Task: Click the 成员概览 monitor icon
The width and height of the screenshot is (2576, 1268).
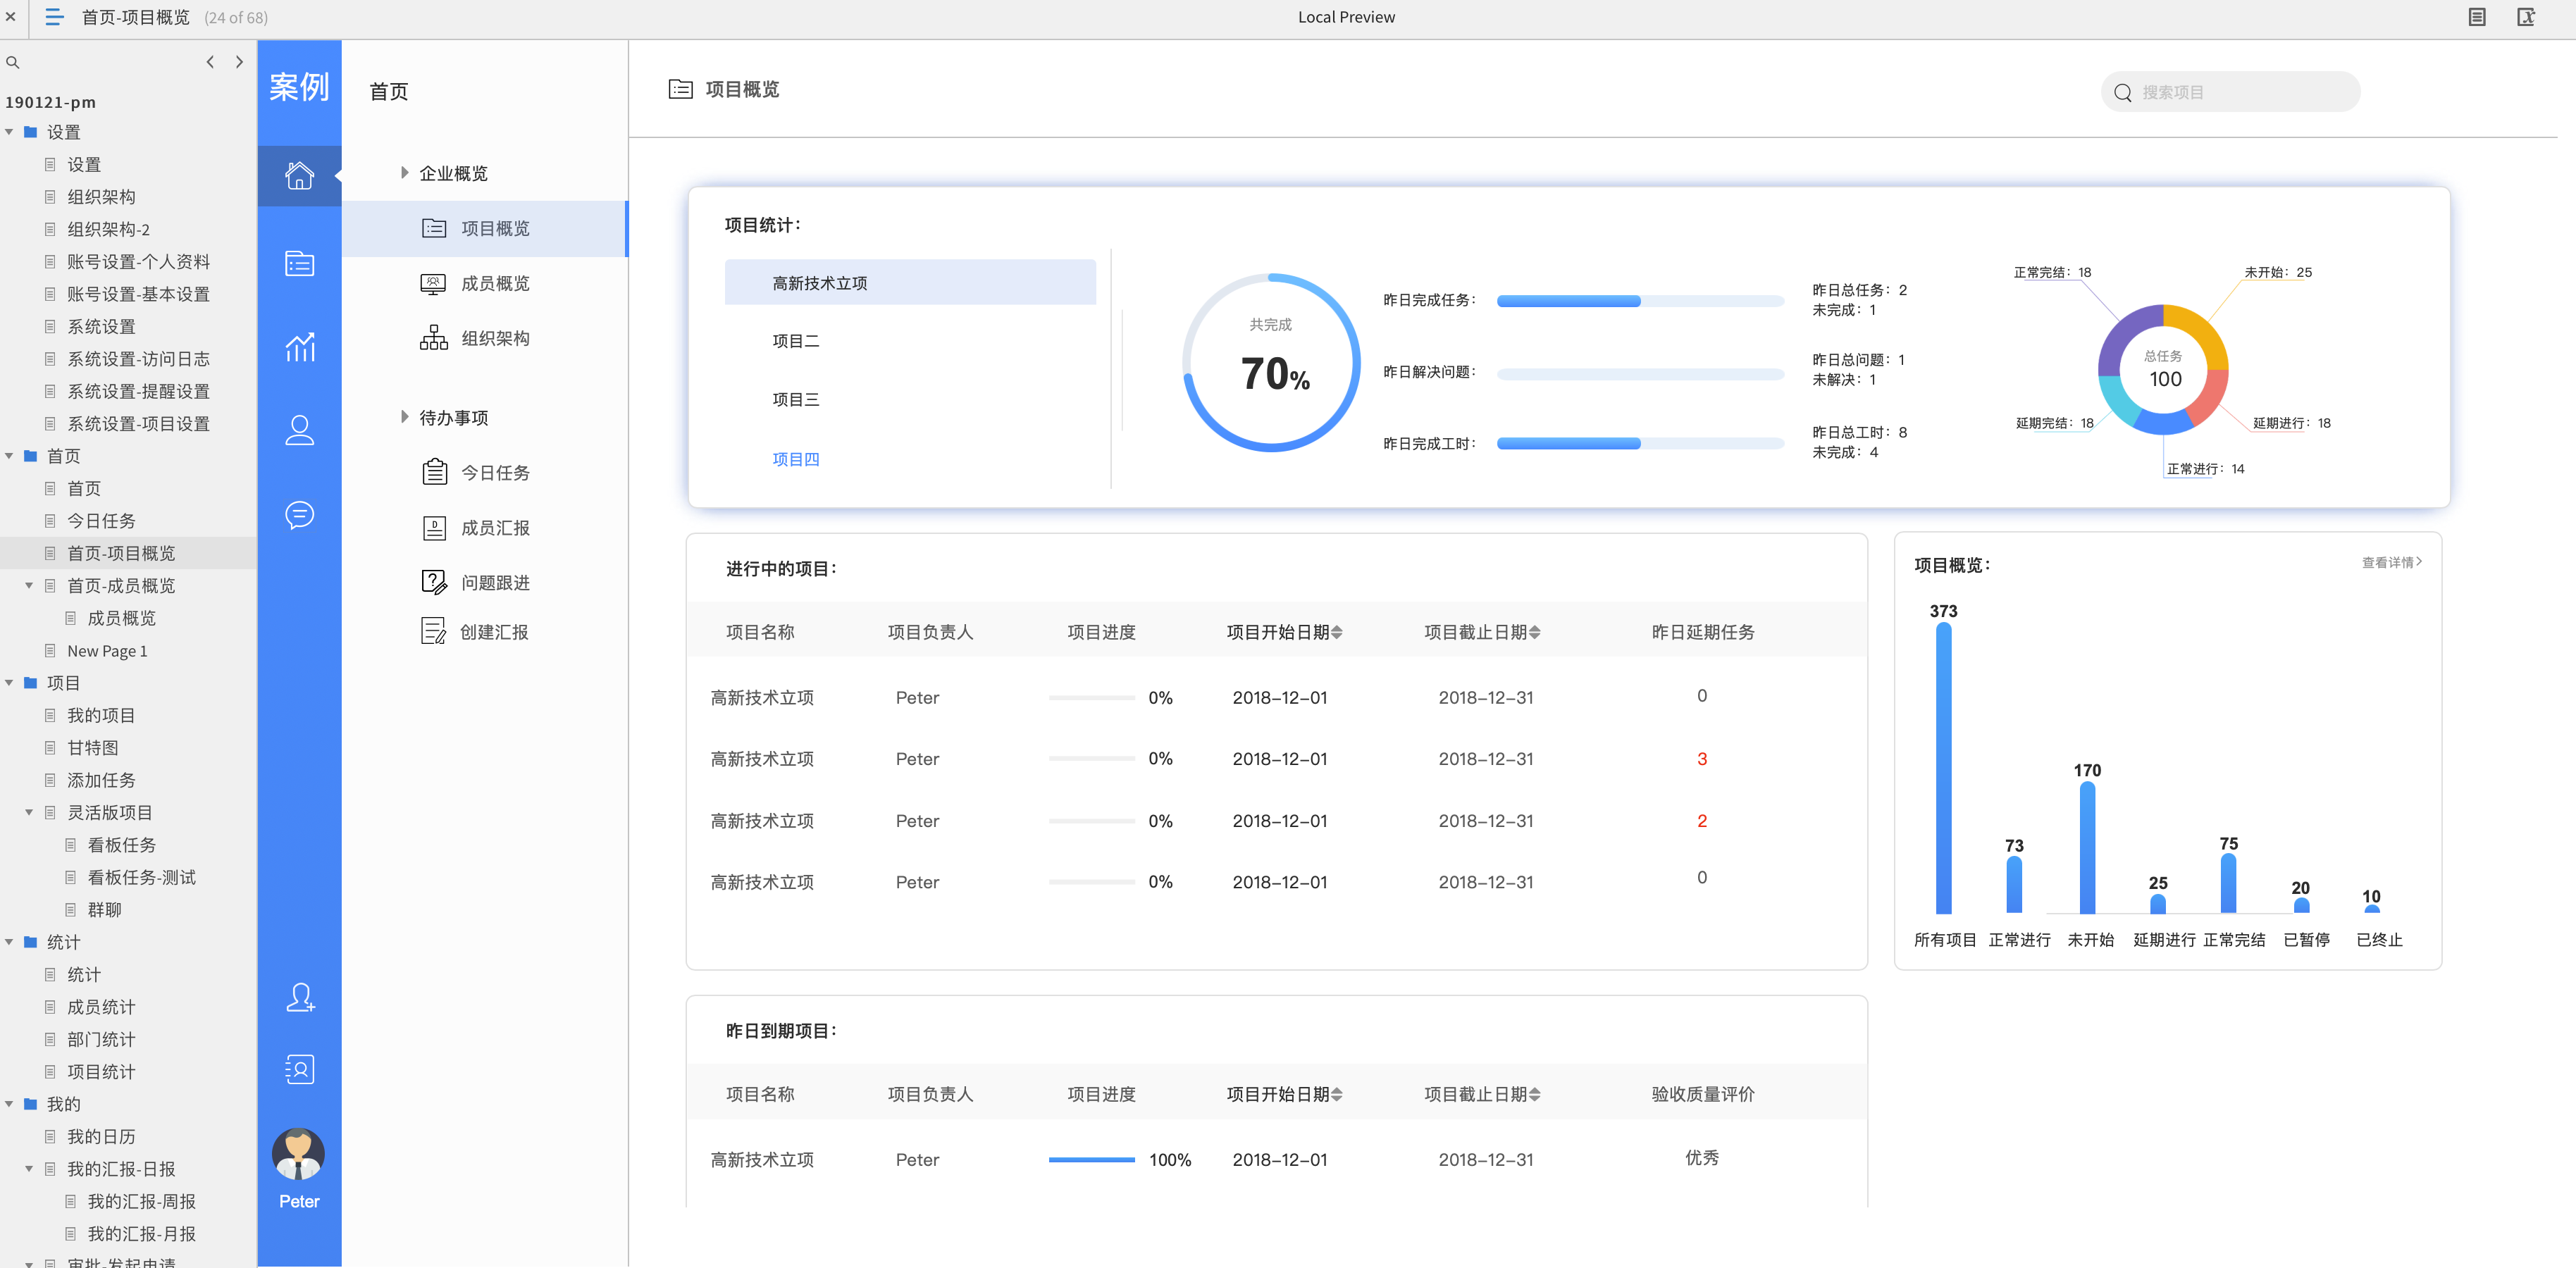Action: coord(433,284)
